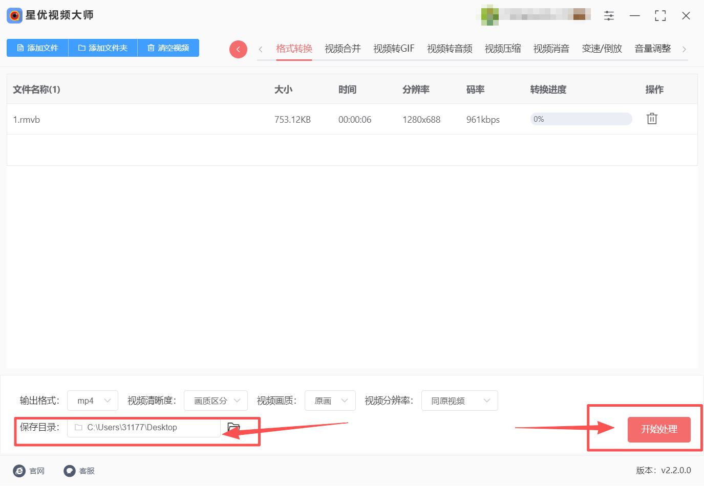Open the 视频分辨率 同原视频 dropdown

(460, 401)
